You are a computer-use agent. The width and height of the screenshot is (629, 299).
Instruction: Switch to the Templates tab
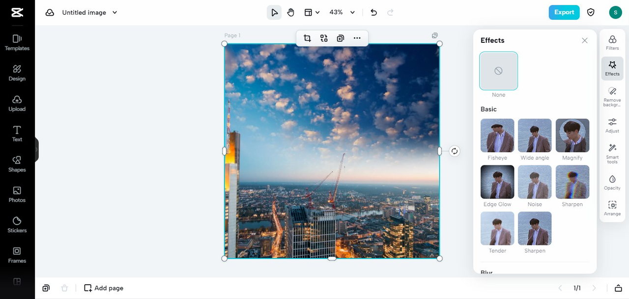tap(17, 42)
